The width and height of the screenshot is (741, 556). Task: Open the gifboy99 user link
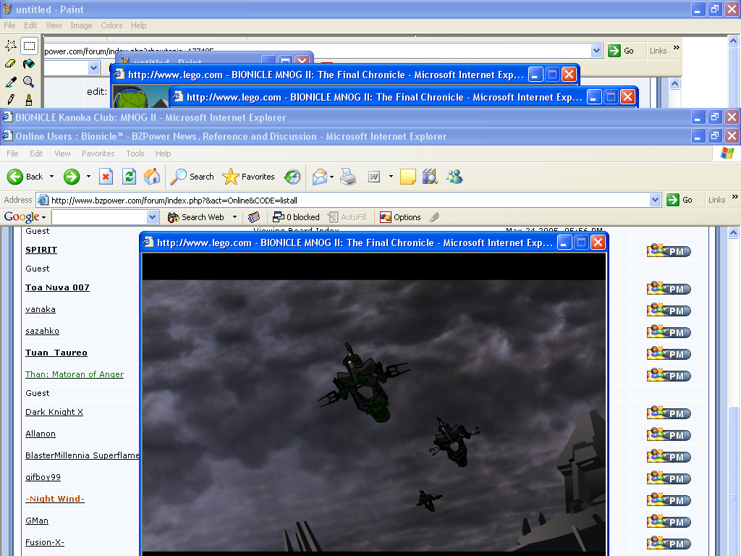pos(43,477)
